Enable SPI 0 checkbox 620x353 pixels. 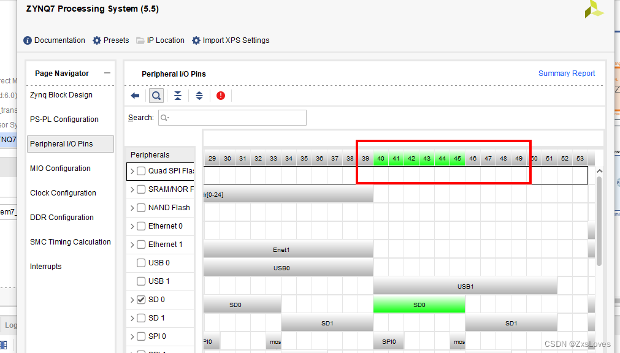point(141,336)
